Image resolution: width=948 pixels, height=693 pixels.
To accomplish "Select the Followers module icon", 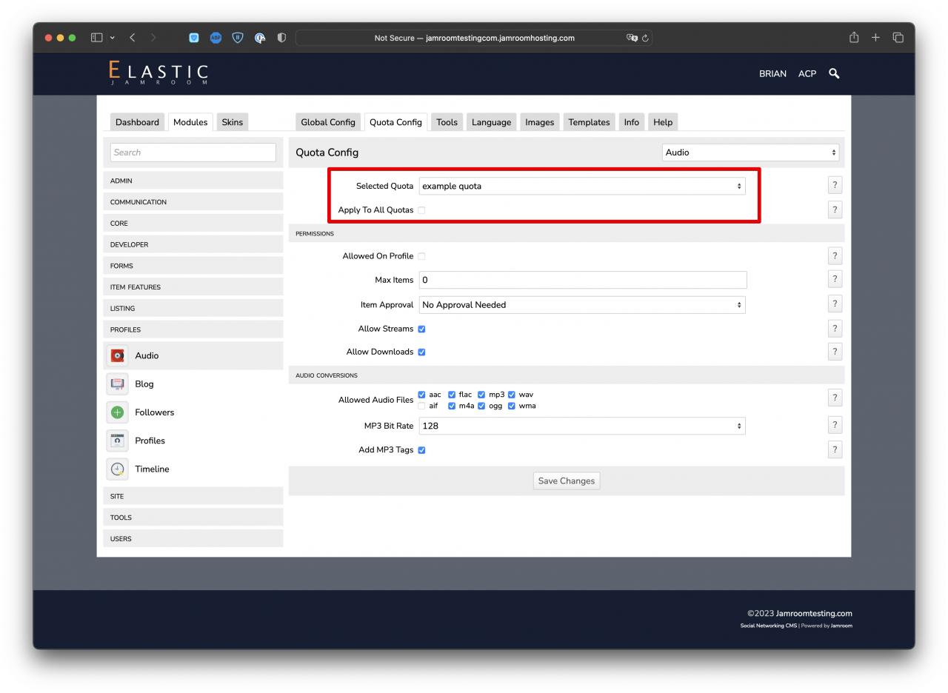I will coord(118,412).
